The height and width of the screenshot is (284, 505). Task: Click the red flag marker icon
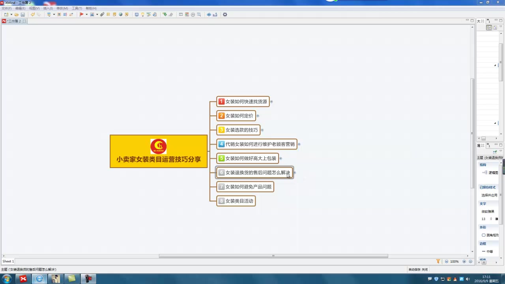(81, 15)
